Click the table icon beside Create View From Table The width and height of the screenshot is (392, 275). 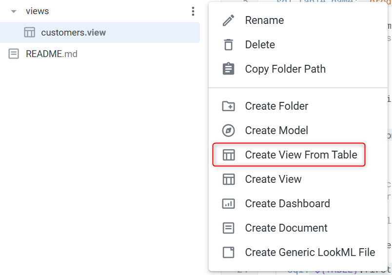tap(229, 155)
